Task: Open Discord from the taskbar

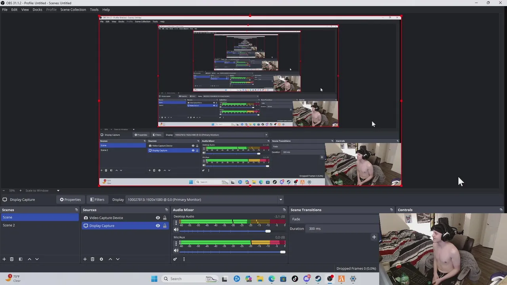Action: [307, 279]
